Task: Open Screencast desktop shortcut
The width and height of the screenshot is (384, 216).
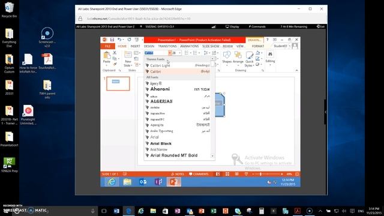Action: click(47, 37)
